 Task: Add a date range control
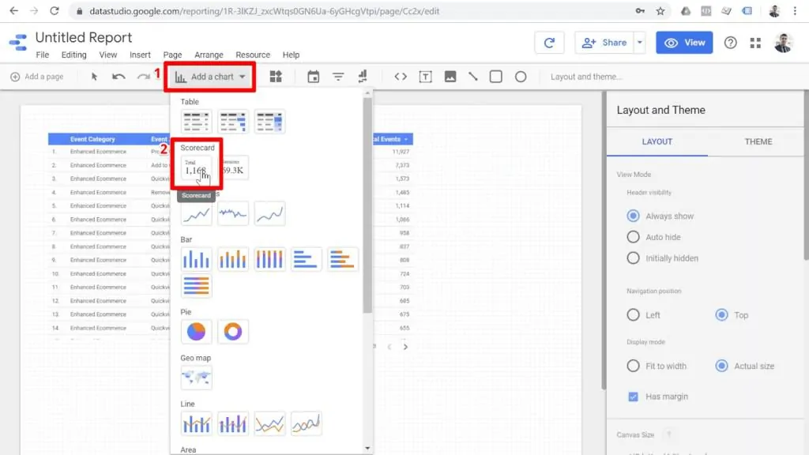coord(314,77)
